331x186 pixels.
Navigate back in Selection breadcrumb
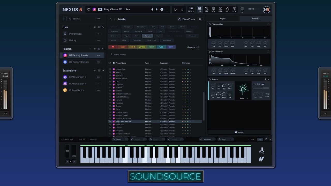click(x=110, y=19)
